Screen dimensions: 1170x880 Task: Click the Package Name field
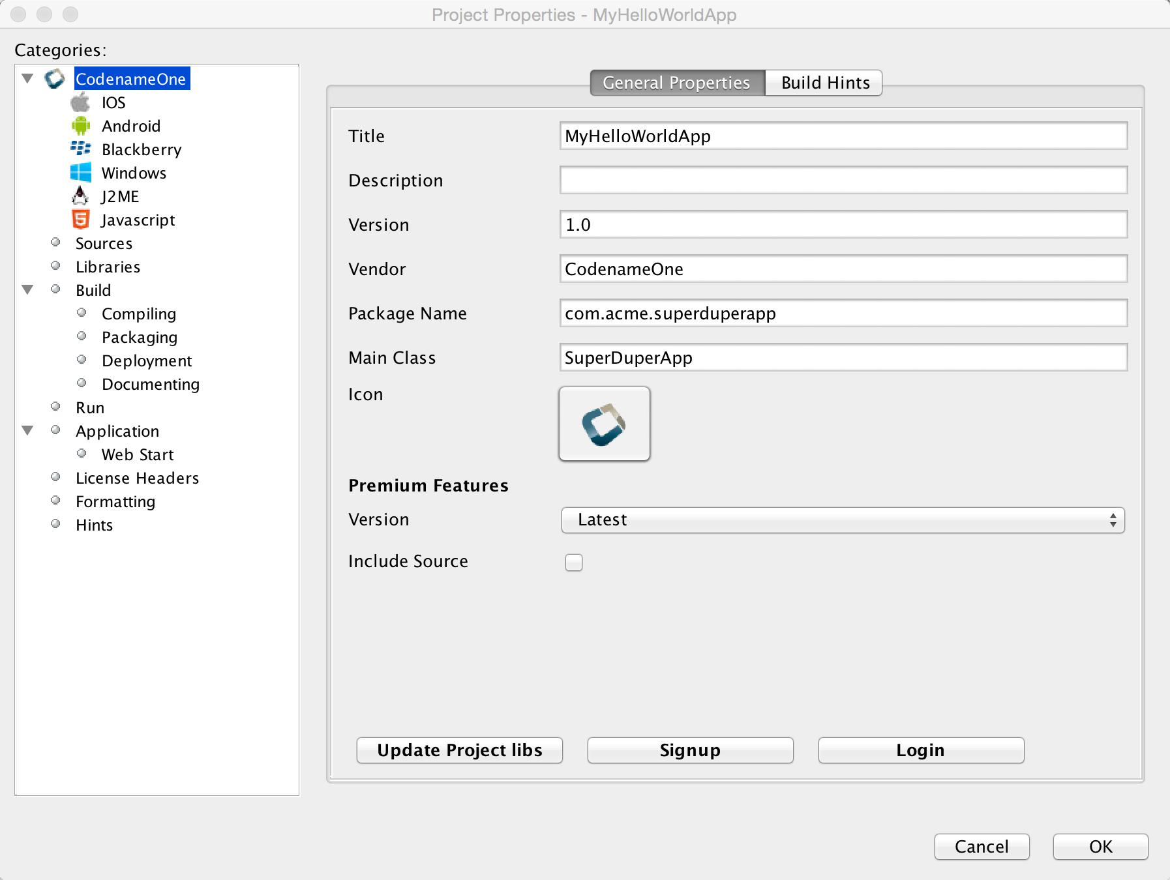(x=843, y=313)
